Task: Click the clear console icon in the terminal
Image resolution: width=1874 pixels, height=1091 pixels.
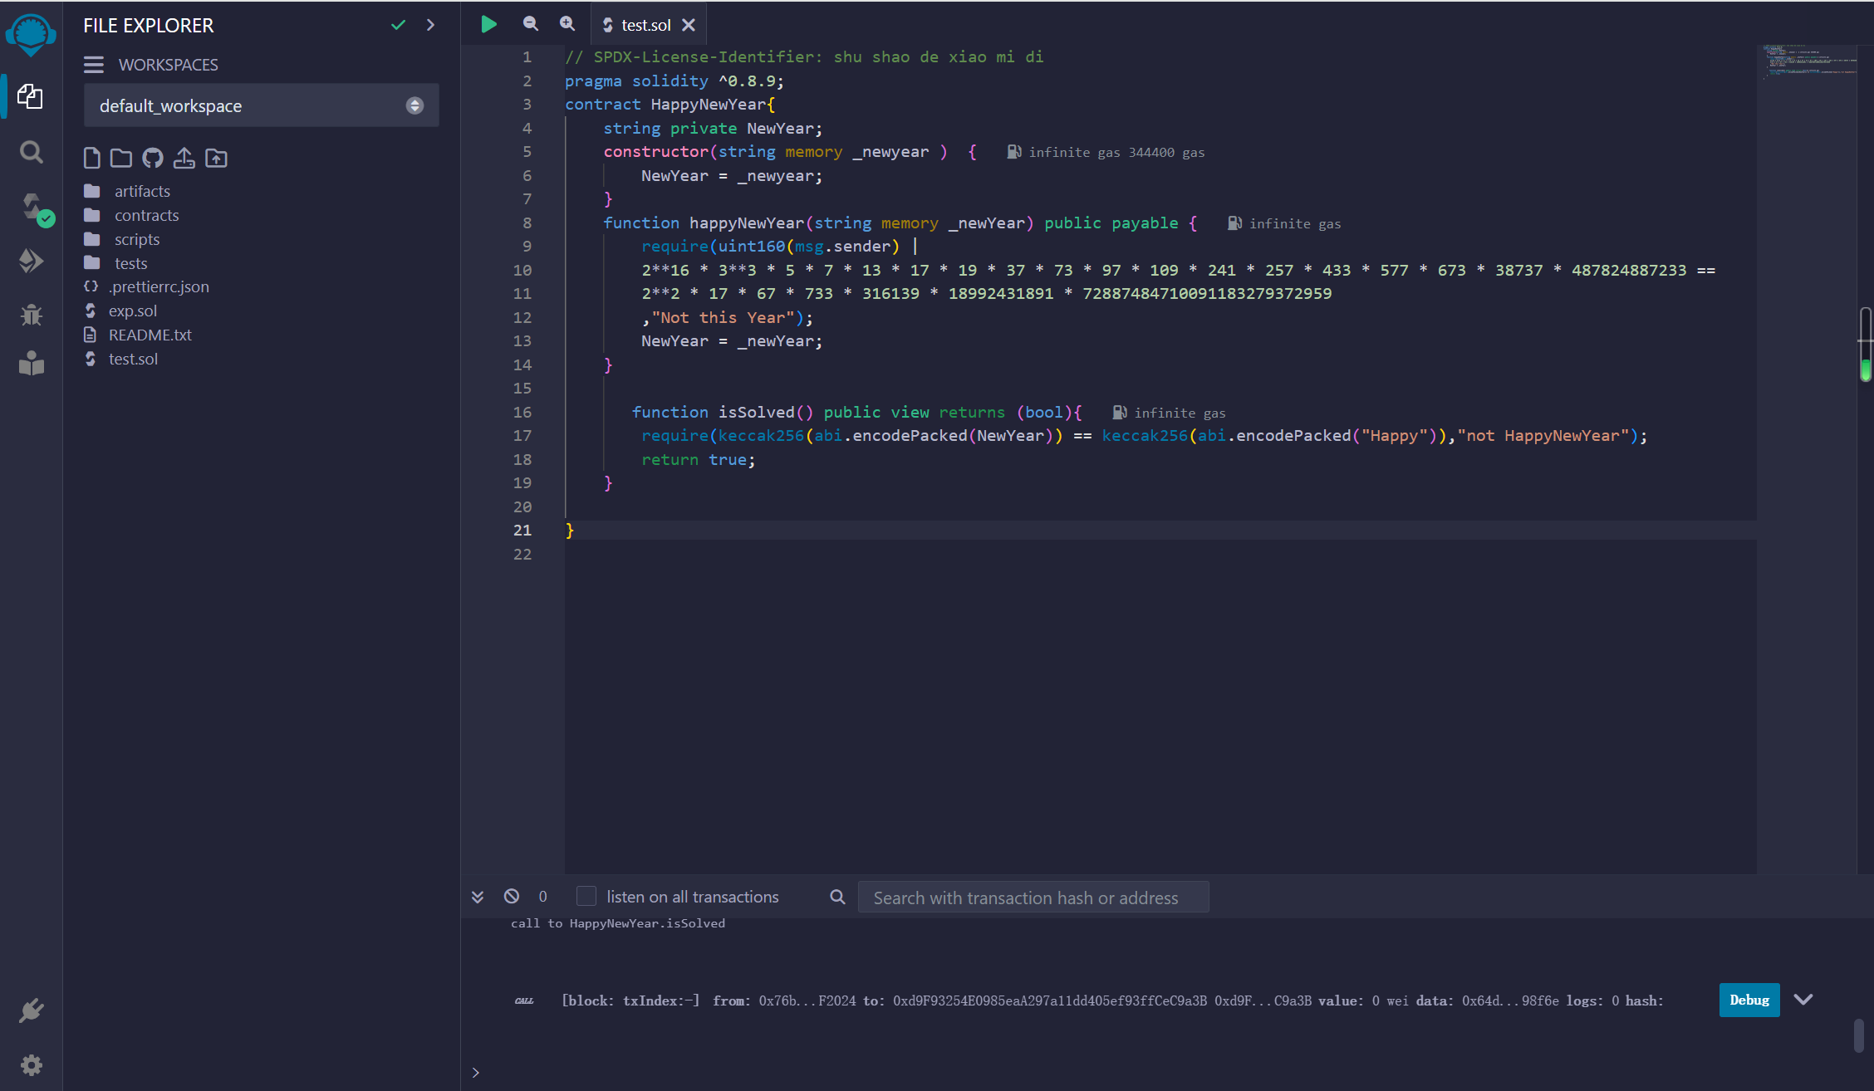Action: pos(512,896)
